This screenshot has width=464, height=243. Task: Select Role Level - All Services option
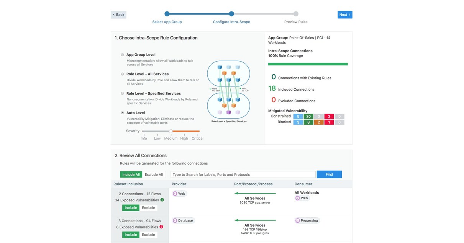click(122, 74)
